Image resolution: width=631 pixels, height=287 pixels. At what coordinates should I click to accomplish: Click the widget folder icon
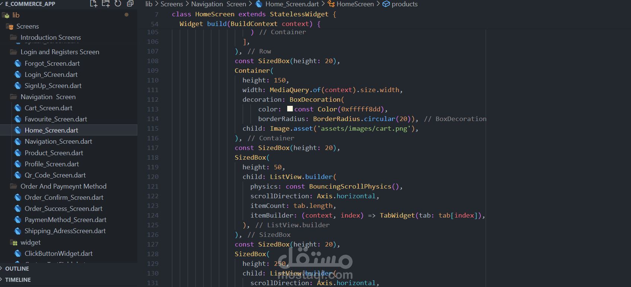14,243
